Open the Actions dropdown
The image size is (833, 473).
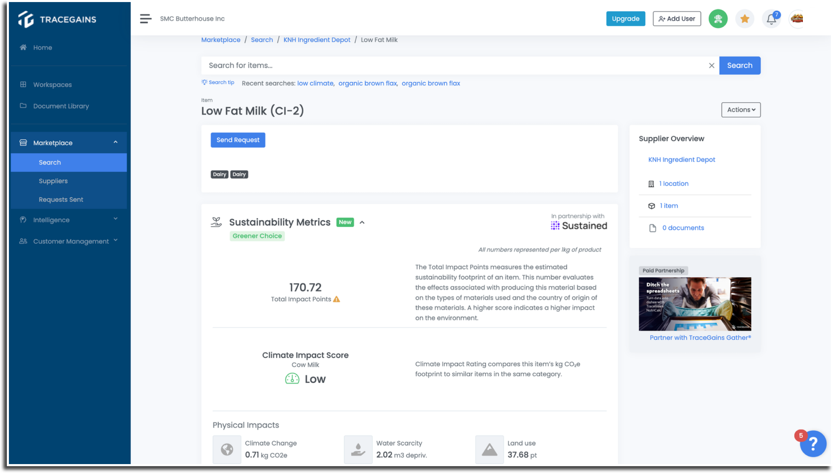point(741,110)
